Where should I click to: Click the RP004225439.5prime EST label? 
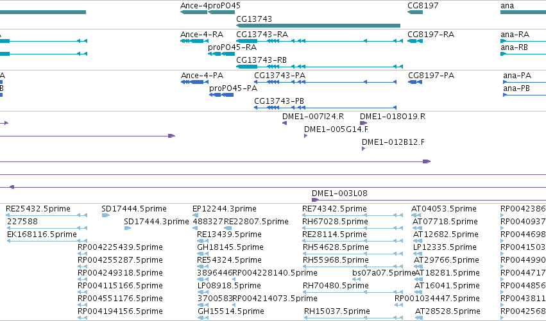click(120, 247)
